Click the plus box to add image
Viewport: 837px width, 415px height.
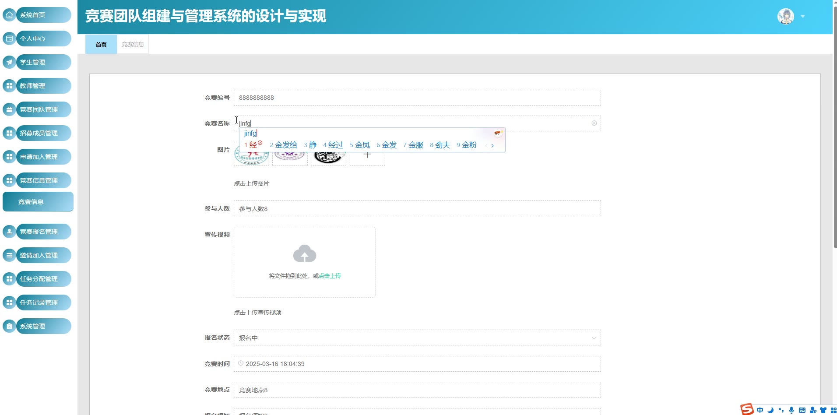pos(367,155)
